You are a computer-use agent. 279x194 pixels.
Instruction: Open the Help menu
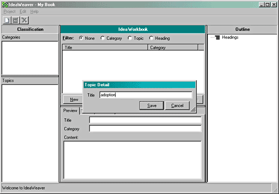point(34,11)
